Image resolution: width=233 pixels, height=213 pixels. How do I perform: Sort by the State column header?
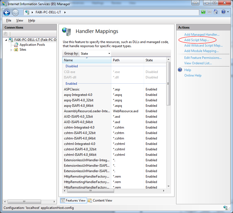[155, 60]
